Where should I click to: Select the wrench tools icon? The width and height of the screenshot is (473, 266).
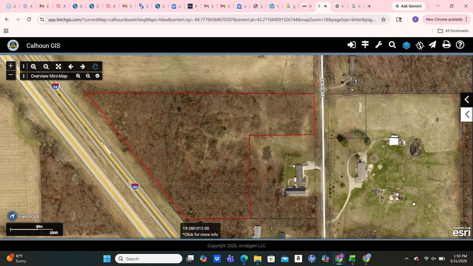click(x=379, y=45)
